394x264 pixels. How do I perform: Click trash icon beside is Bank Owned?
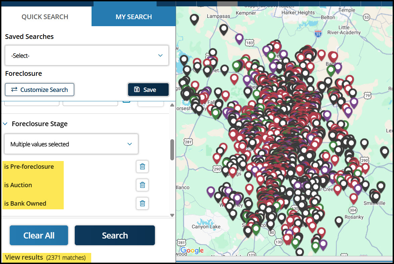tap(142, 203)
